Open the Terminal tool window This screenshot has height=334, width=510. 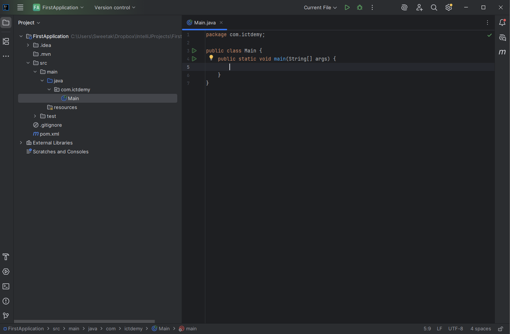(6, 286)
